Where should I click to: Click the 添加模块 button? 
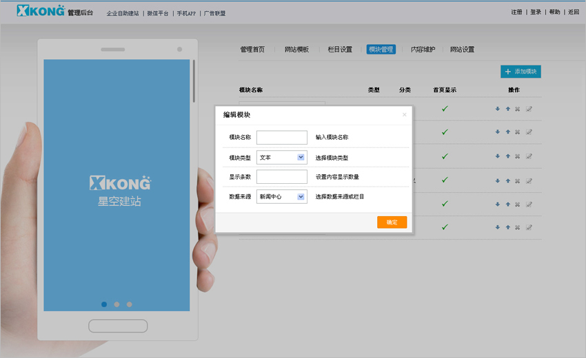click(x=521, y=72)
